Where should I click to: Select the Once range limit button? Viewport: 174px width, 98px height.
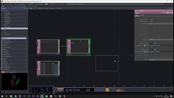tap(123, 91)
